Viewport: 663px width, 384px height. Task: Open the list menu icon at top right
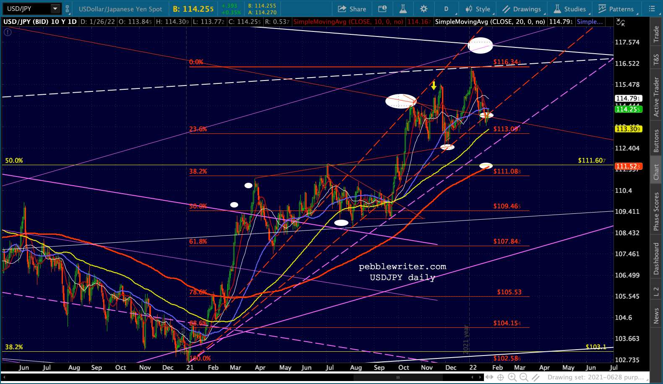[651, 9]
